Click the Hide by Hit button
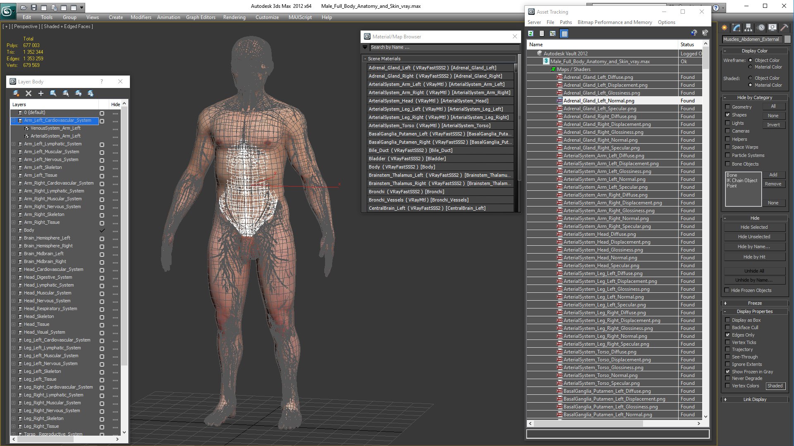The height and width of the screenshot is (446, 794). point(754,257)
